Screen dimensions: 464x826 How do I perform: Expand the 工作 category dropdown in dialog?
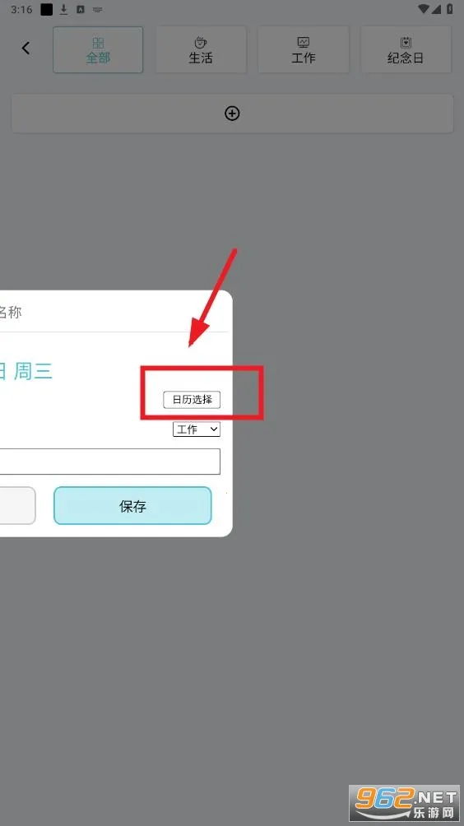(197, 429)
